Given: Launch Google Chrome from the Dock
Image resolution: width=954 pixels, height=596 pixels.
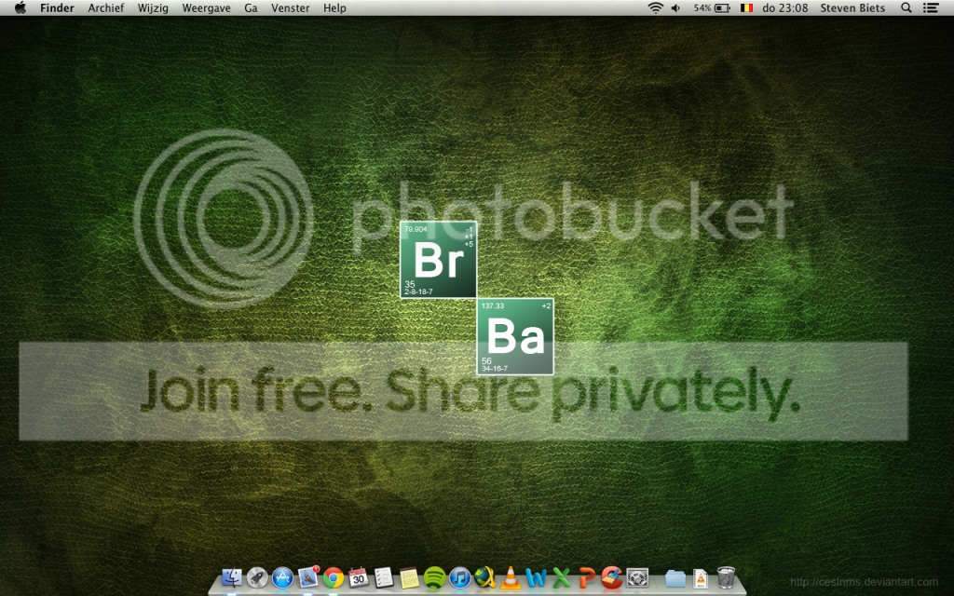Looking at the screenshot, I should click(x=334, y=577).
